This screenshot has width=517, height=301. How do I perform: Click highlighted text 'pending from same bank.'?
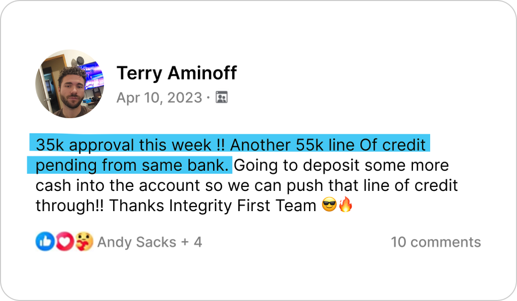click(132, 165)
